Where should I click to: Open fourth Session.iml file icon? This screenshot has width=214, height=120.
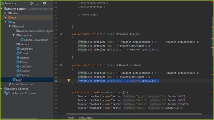click(x=10, y=84)
